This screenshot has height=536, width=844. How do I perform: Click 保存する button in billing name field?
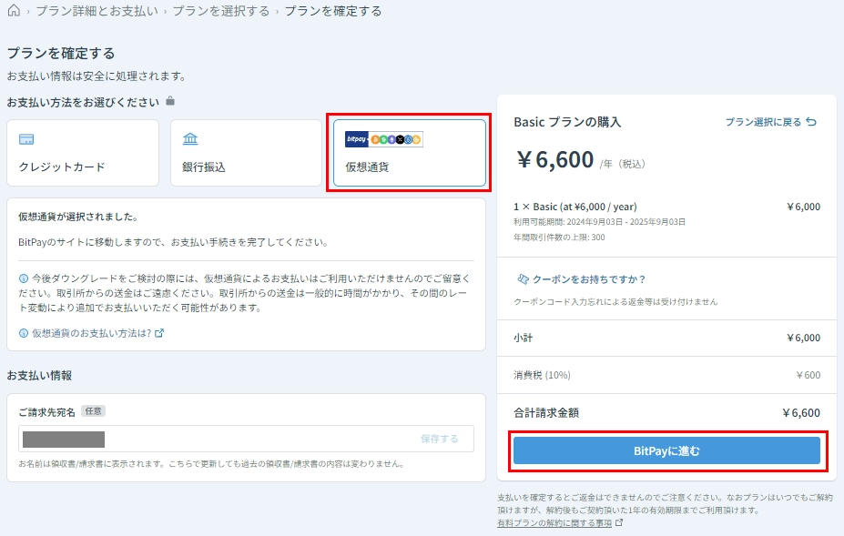point(439,439)
